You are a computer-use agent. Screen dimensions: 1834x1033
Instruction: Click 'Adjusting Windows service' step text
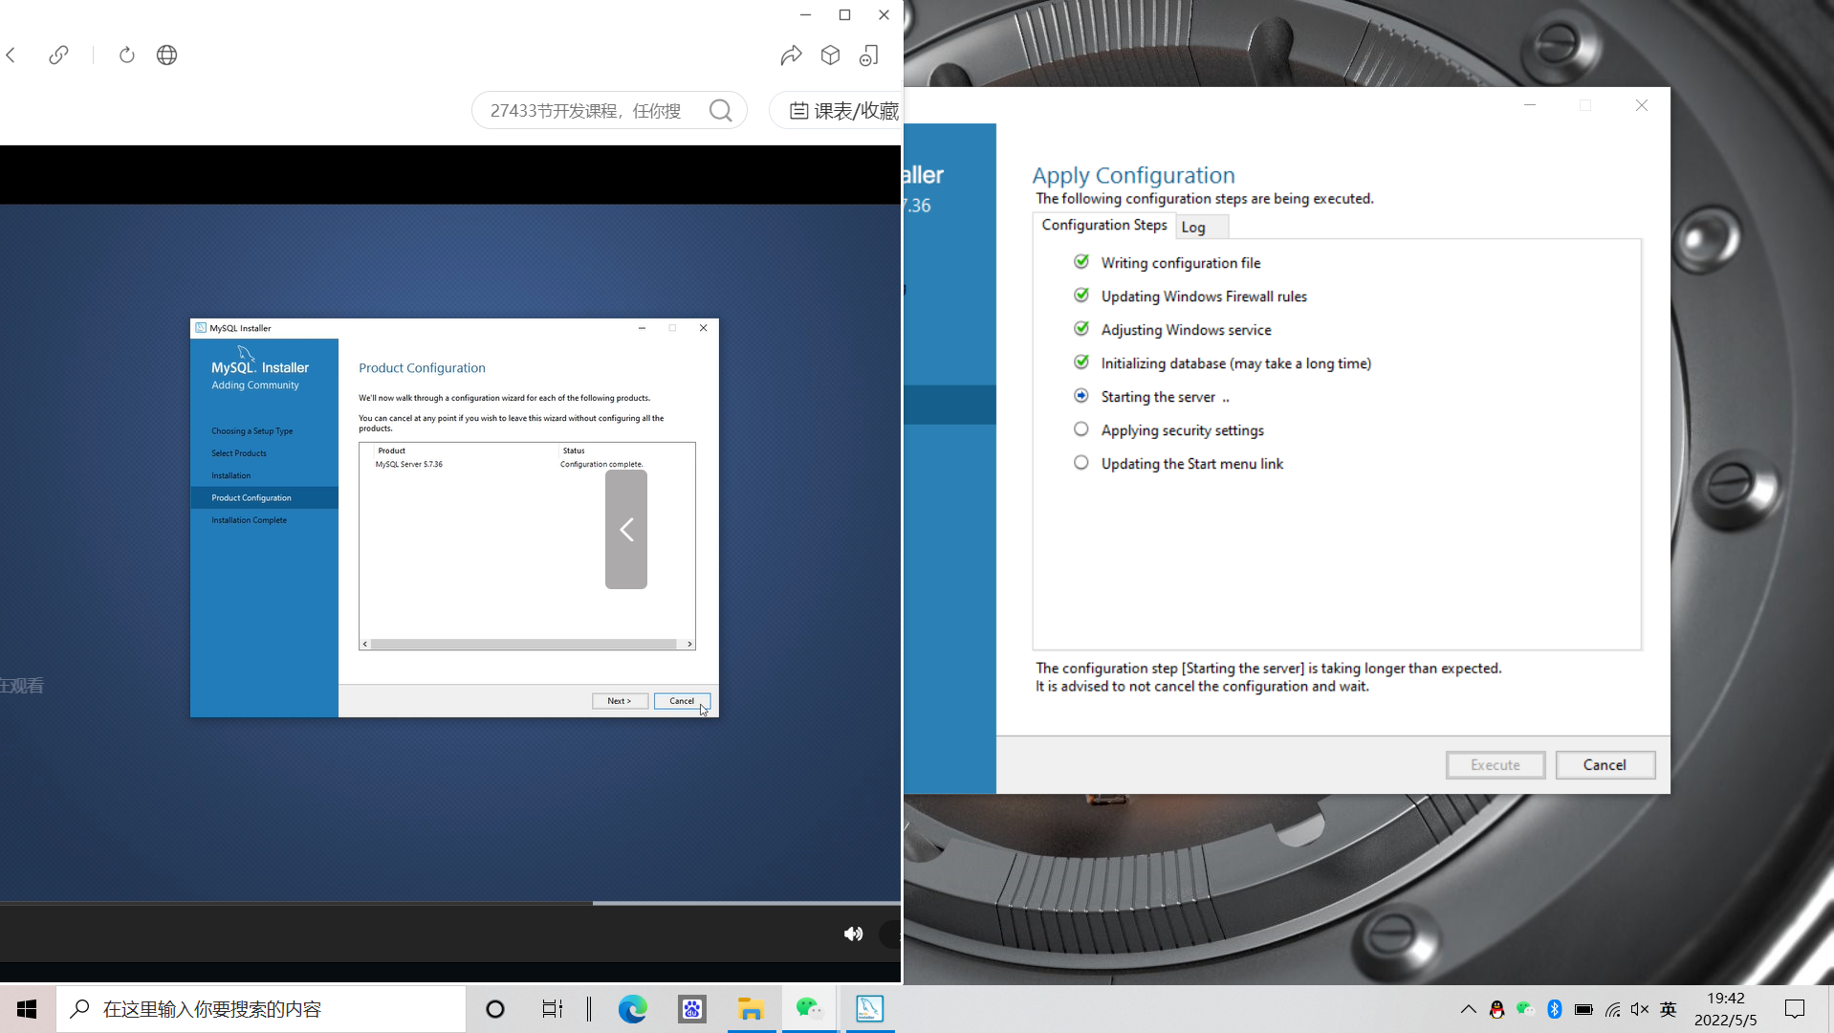[x=1186, y=330]
